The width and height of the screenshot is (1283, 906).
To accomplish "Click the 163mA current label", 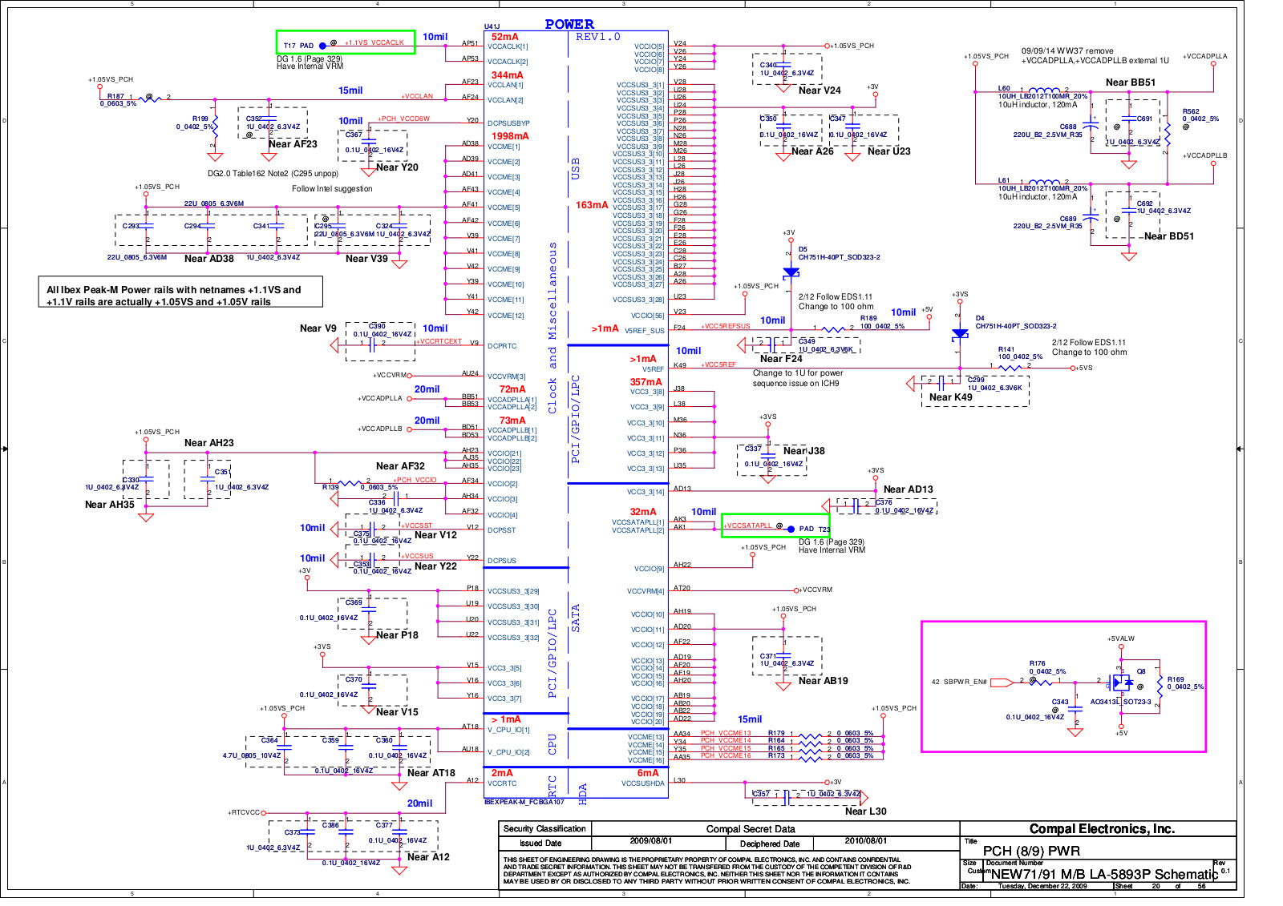I will click(x=592, y=205).
